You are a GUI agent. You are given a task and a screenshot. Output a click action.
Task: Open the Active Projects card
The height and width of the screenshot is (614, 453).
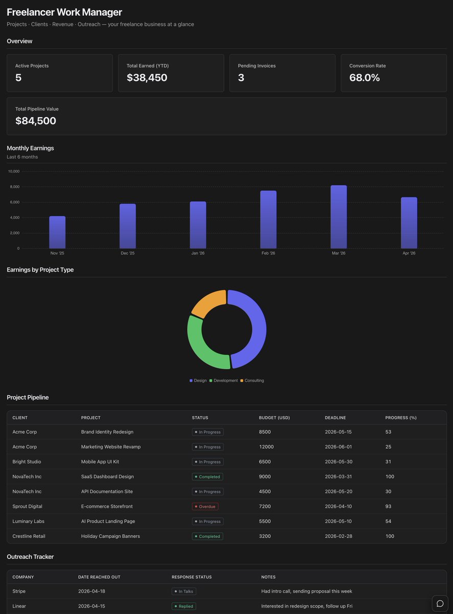coord(60,73)
